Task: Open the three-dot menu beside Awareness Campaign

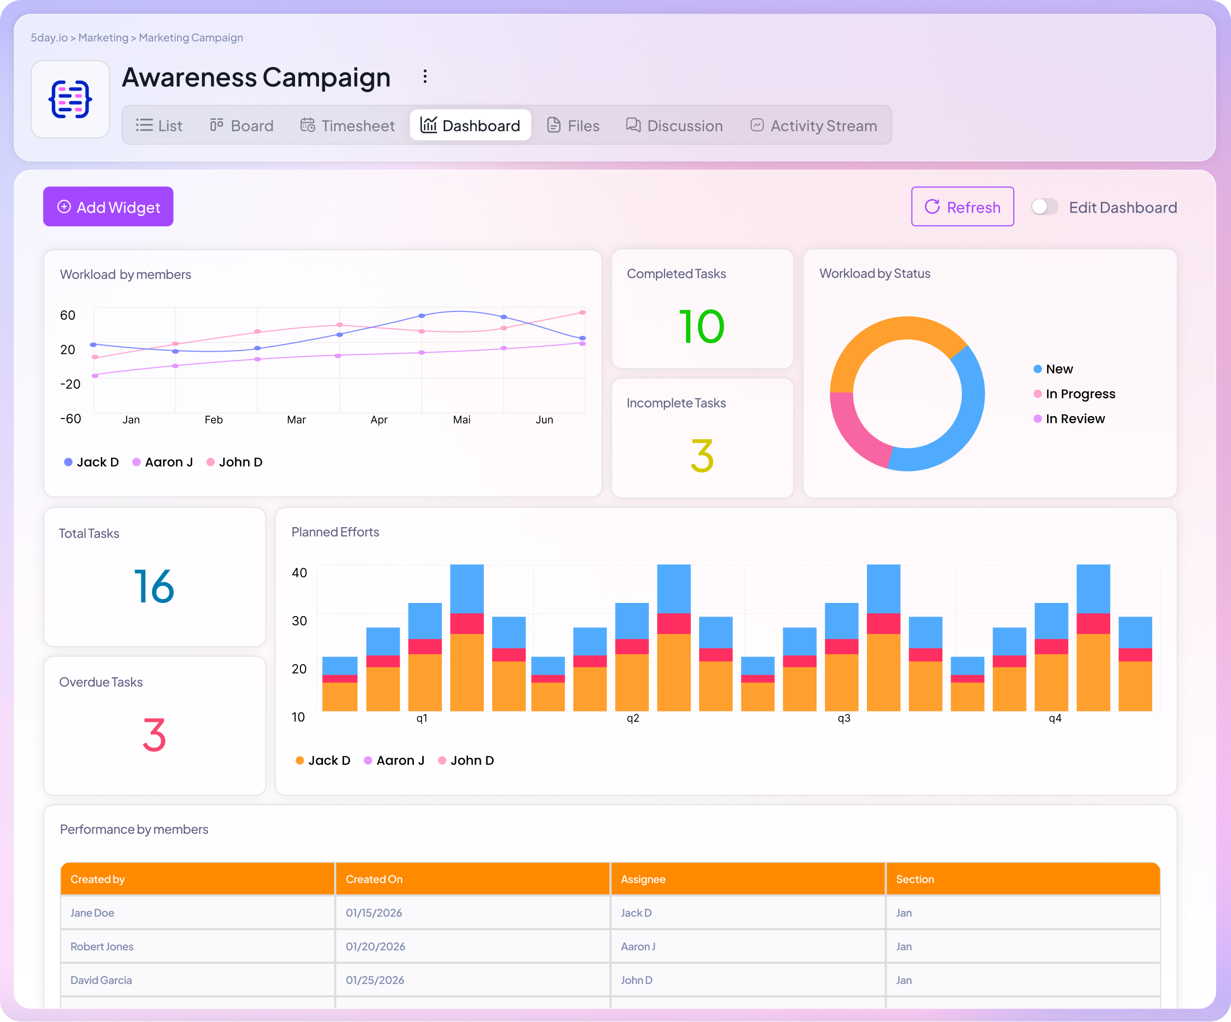Action: 425,76
